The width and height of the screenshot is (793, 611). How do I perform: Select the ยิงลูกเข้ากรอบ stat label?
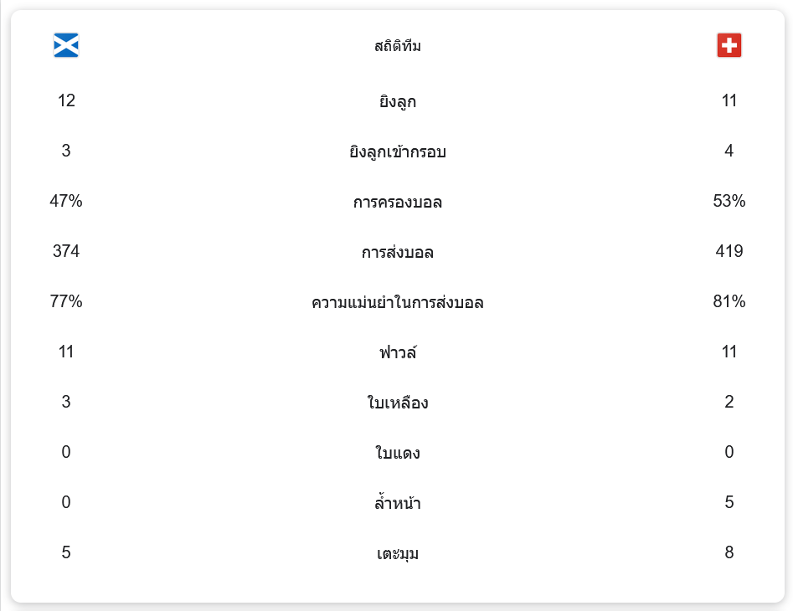pos(398,152)
